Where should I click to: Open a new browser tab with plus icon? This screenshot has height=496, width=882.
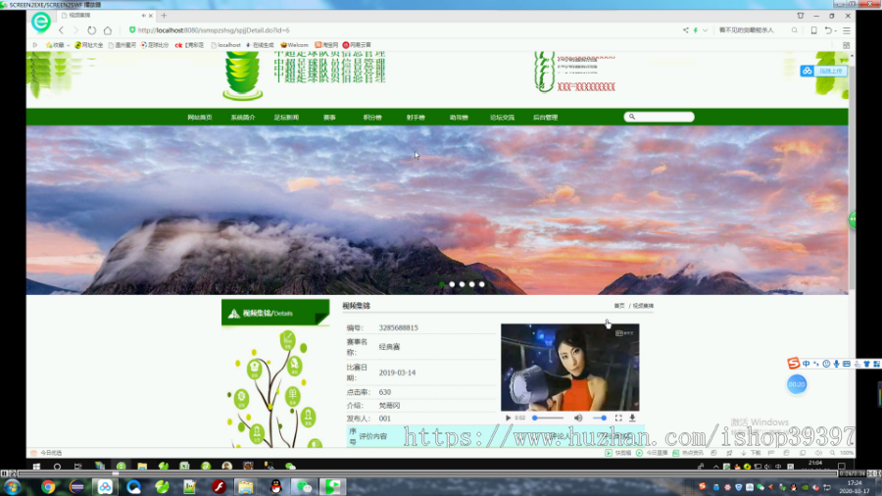(164, 15)
